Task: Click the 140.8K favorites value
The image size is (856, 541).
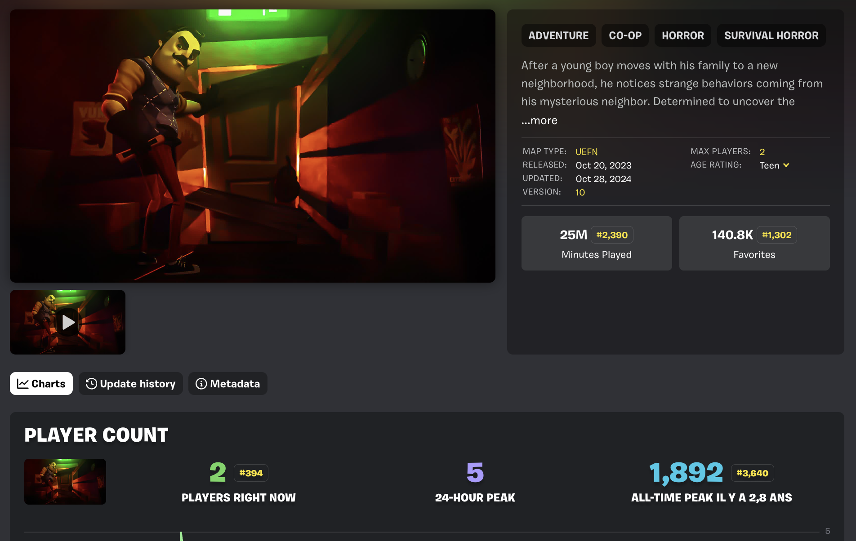Action: 732,235
